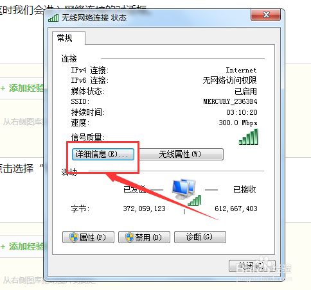Viewport: 311px width, 290px height.
Task: Open 无线属性(W) wireless properties
Action: [x=181, y=154]
